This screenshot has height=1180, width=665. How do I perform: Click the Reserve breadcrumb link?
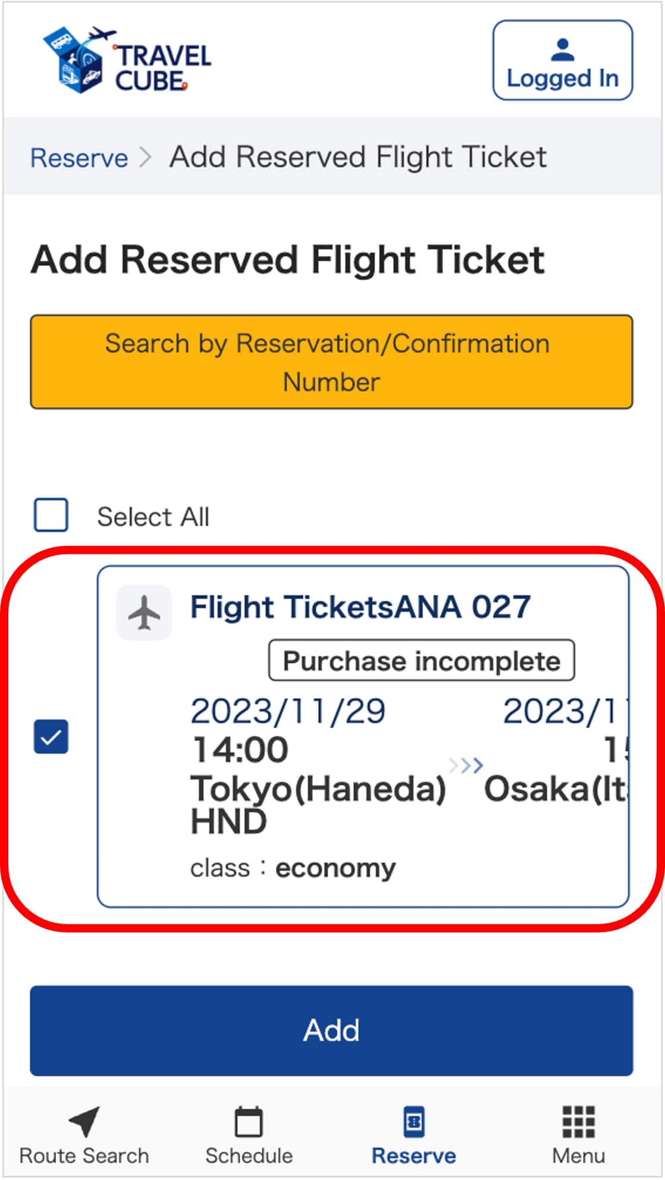coord(79,158)
